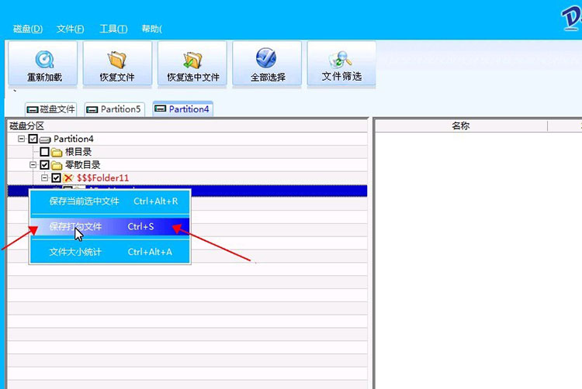582x389 pixels.
Task: Collapse the $$$Folder11 node
Action: [x=44, y=177]
